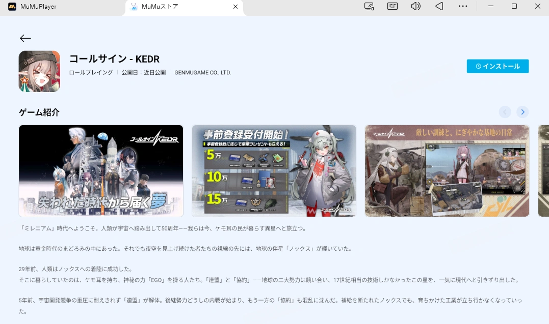Screen dimensions: 549x324
Task: Open the 事前登録受付開始 screenshot
Action: click(x=274, y=170)
